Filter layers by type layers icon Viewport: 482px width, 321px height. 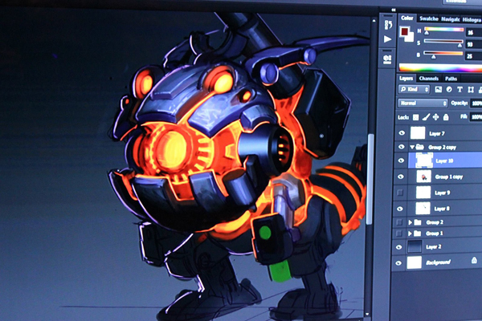click(x=460, y=89)
